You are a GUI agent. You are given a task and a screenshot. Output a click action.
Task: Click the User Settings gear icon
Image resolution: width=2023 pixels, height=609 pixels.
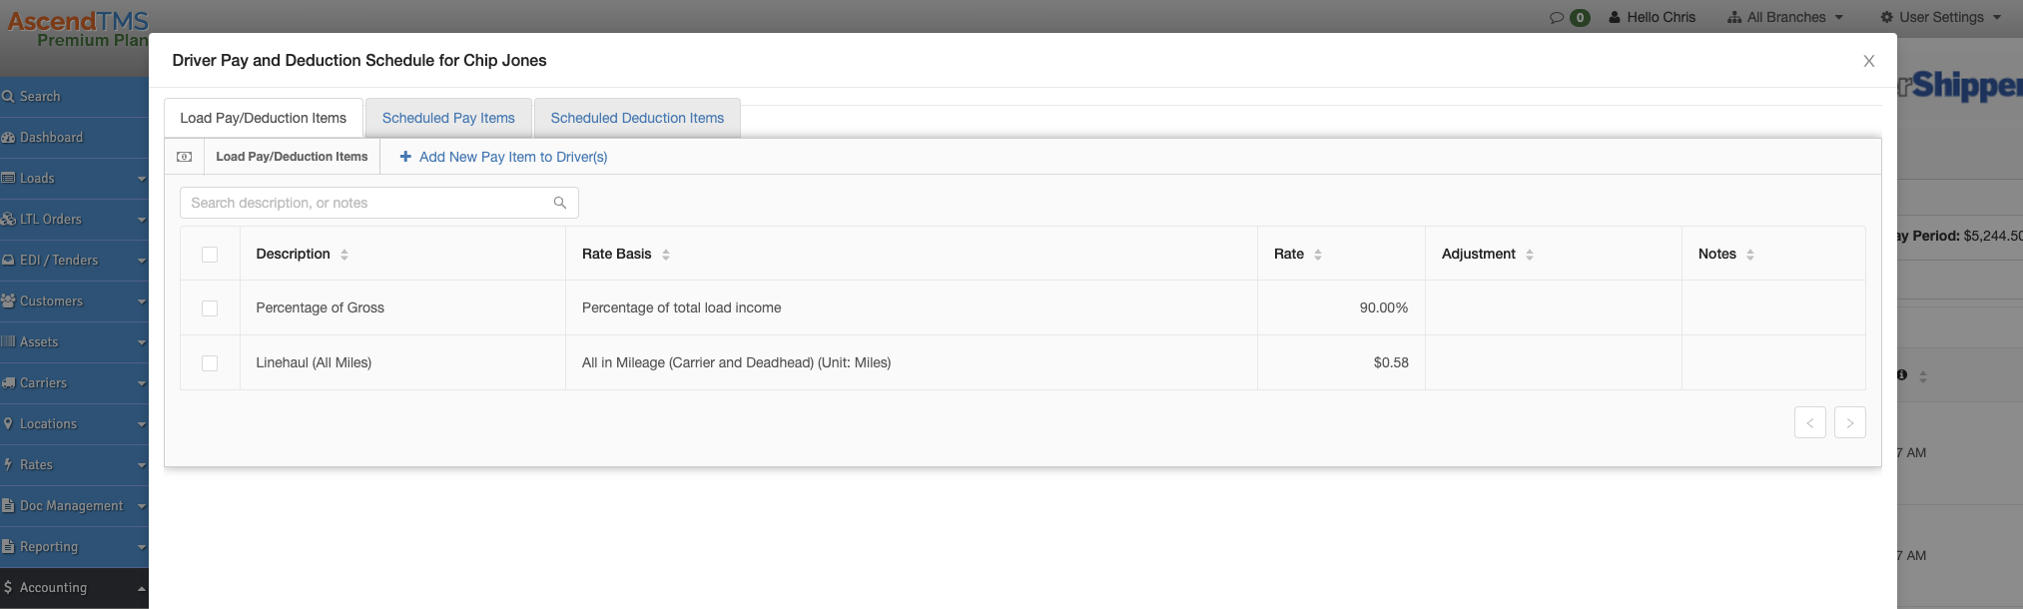[1887, 18]
